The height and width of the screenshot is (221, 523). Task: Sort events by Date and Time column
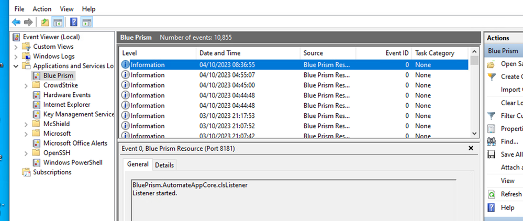219,53
